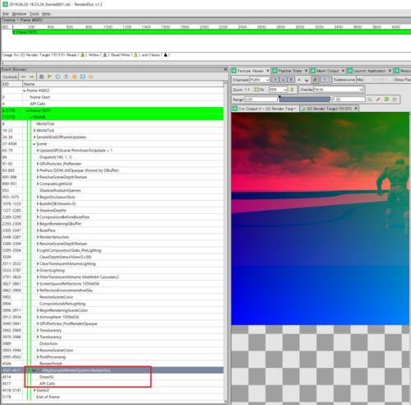
Task: Select the Draw event 4514 row
Action: pyautogui.click(x=113, y=377)
